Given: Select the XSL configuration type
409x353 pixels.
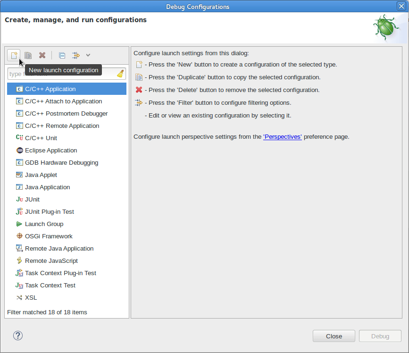Looking at the screenshot, I should pos(30,297).
